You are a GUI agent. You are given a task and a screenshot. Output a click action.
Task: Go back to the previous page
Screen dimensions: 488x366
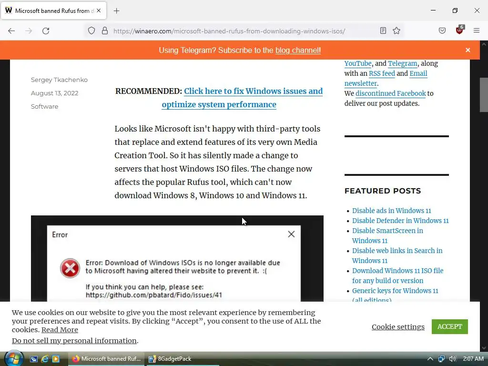pyautogui.click(x=11, y=31)
